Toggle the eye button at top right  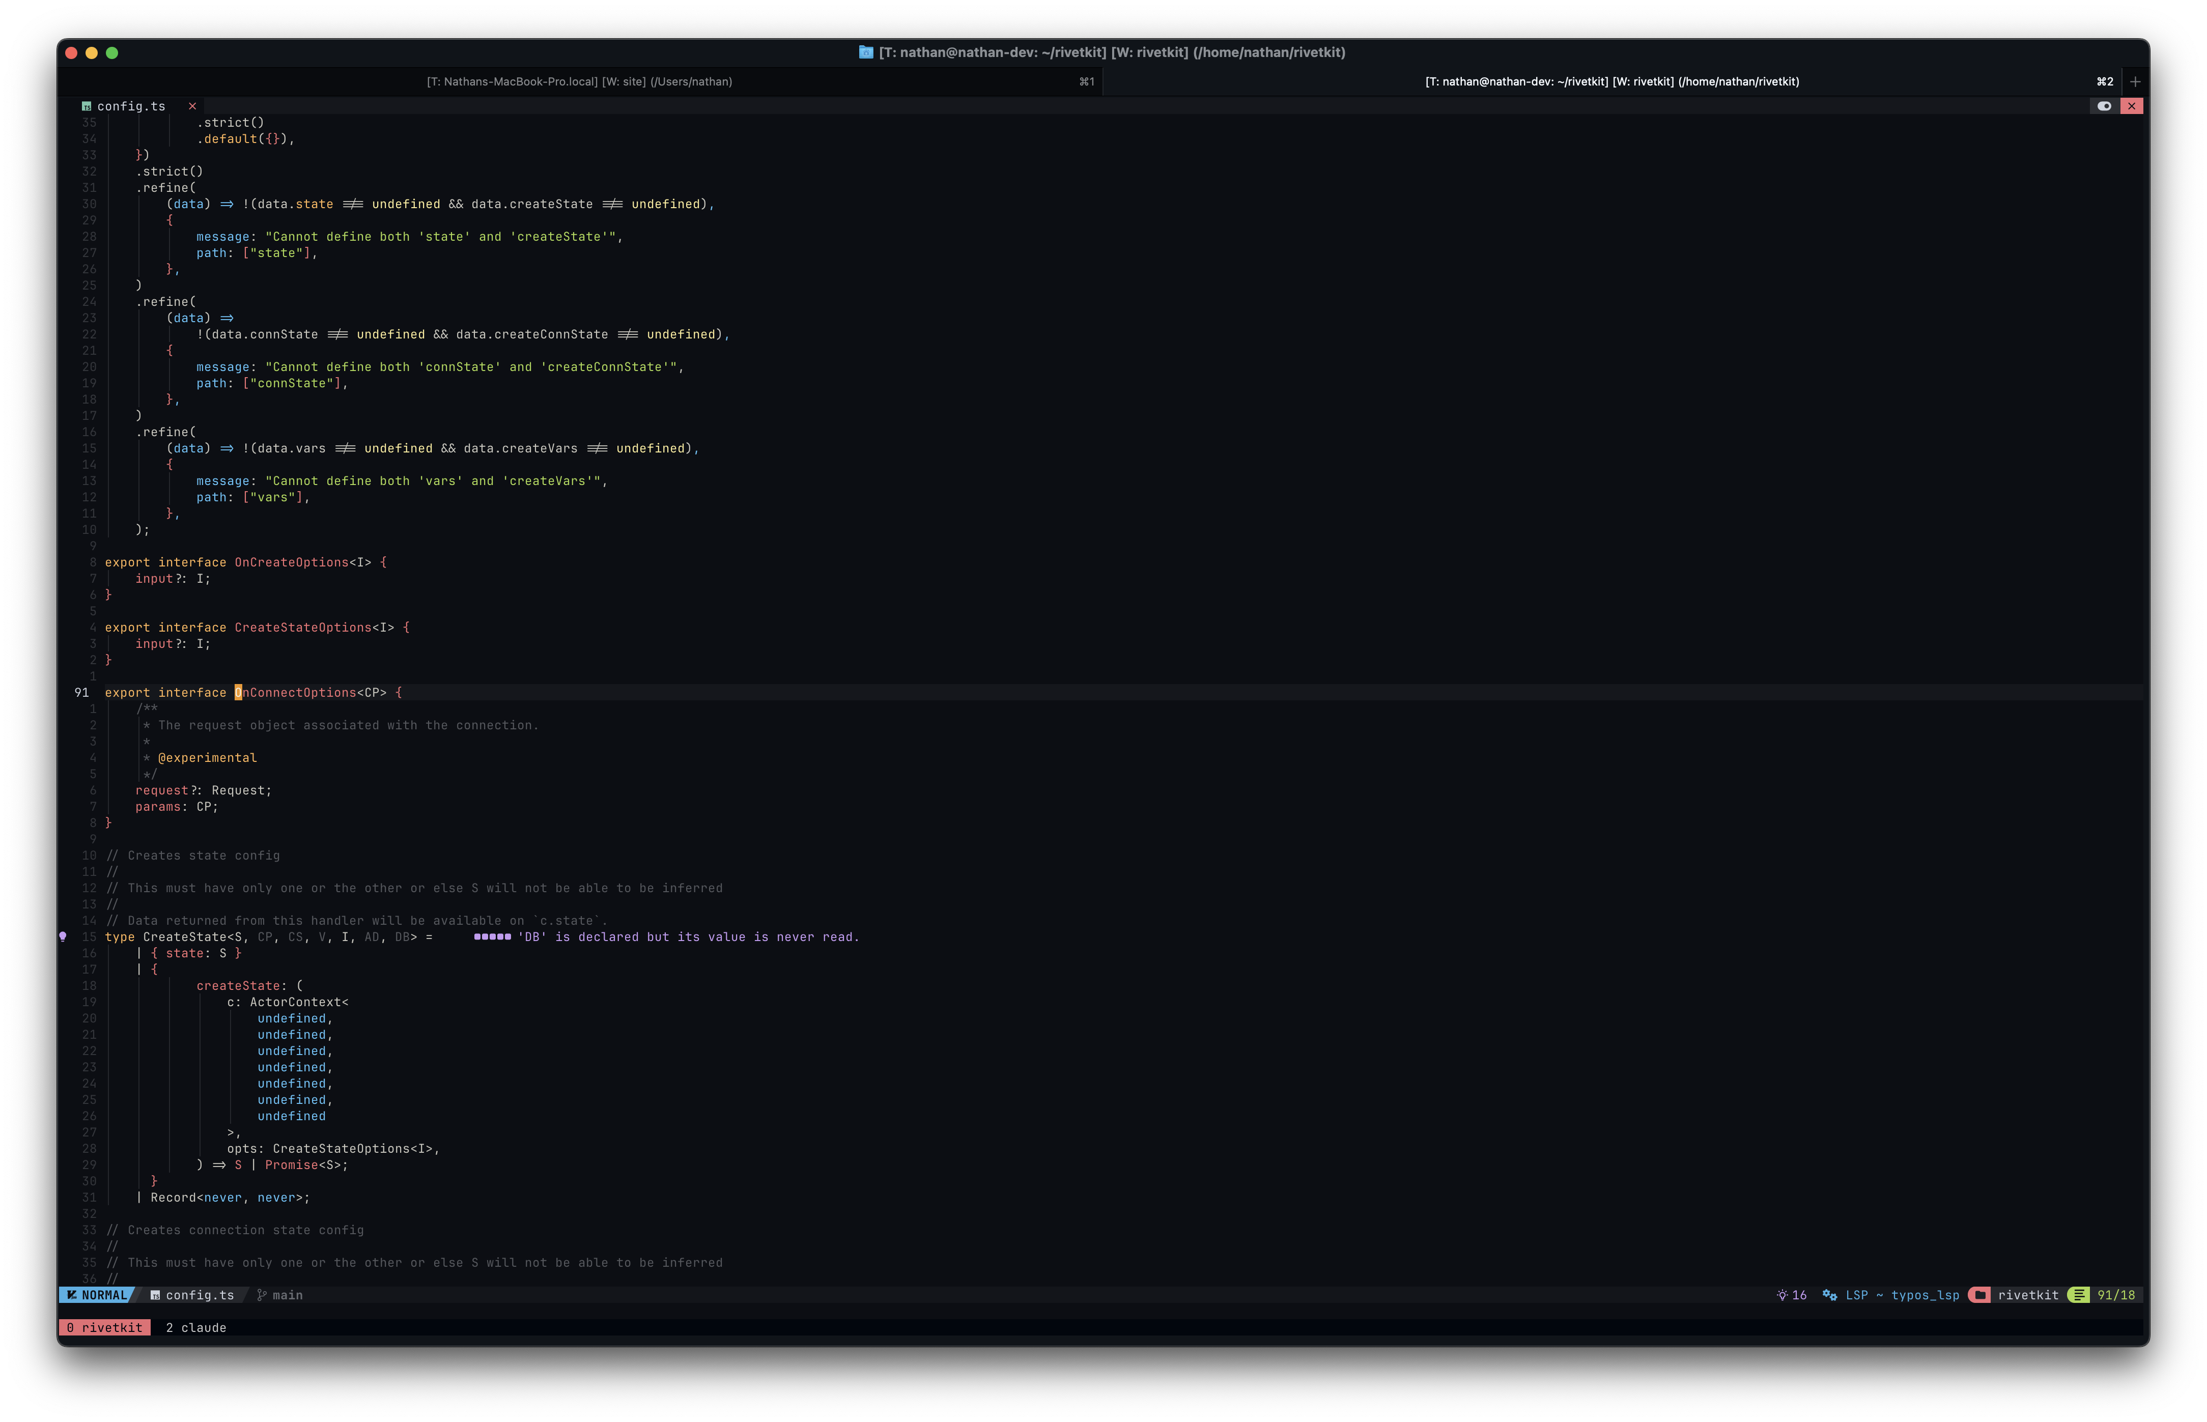point(2104,106)
